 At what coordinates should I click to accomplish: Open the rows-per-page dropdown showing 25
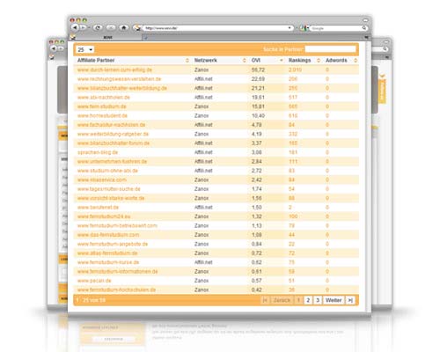(x=84, y=49)
